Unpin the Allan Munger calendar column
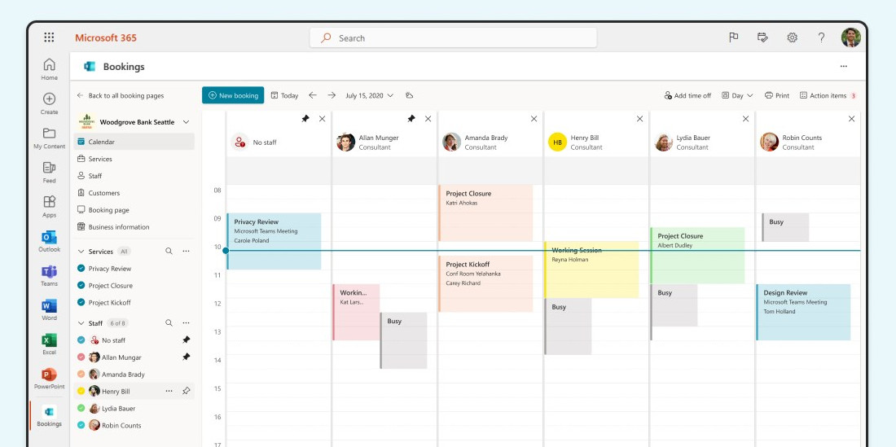Image resolution: width=896 pixels, height=447 pixels. pos(411,119)
